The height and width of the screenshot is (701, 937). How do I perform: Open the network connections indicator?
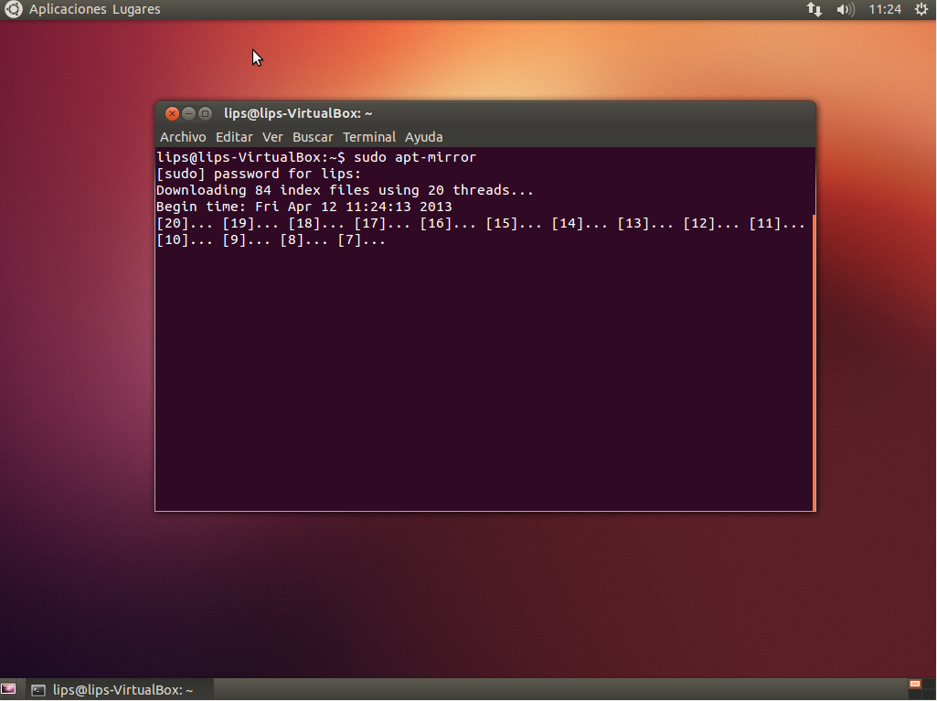(x=814, y=9)
